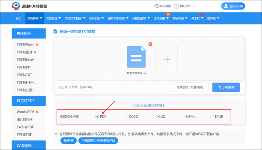This screenshot has height=150, width=262.
Task: Click 下载迅捷PDF转换器客户端 button
Action: (x=98, y=140)
